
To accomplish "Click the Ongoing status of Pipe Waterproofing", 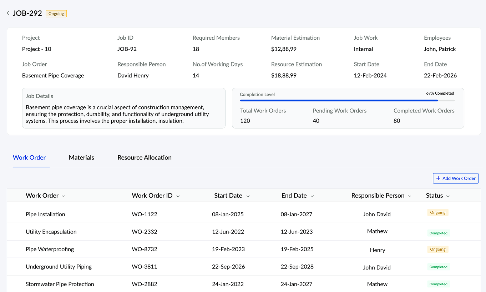I will (437, 250).
